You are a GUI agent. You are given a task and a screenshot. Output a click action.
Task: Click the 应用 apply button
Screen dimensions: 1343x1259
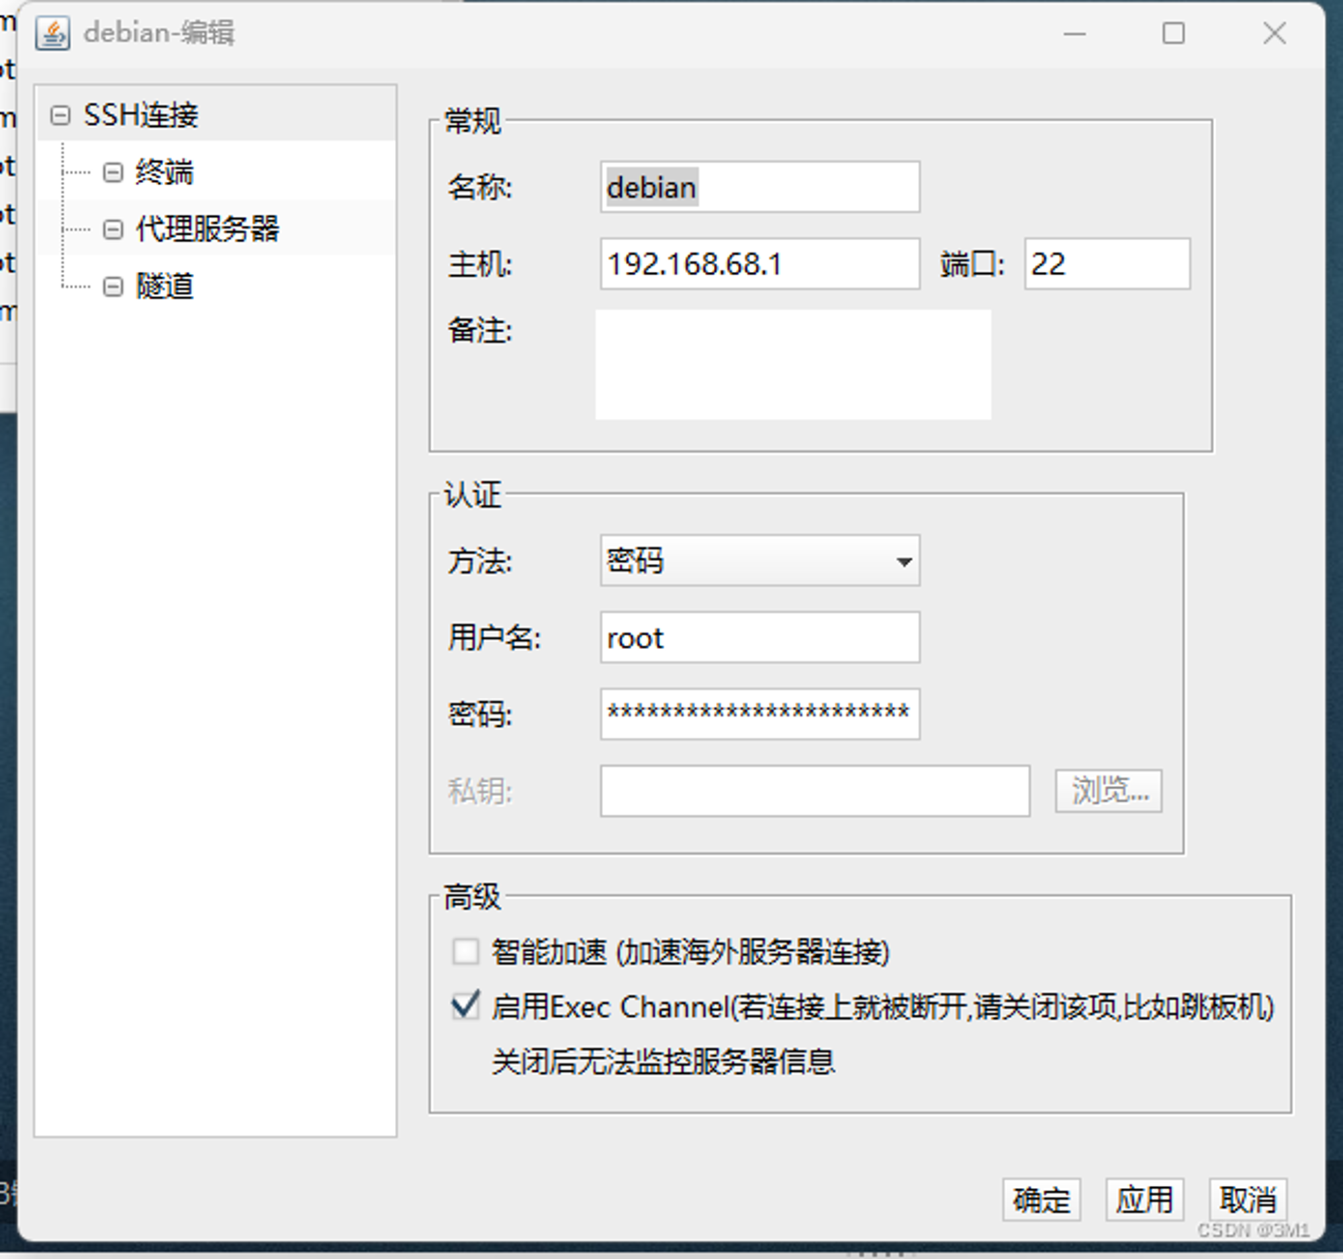(1144, 1199)
